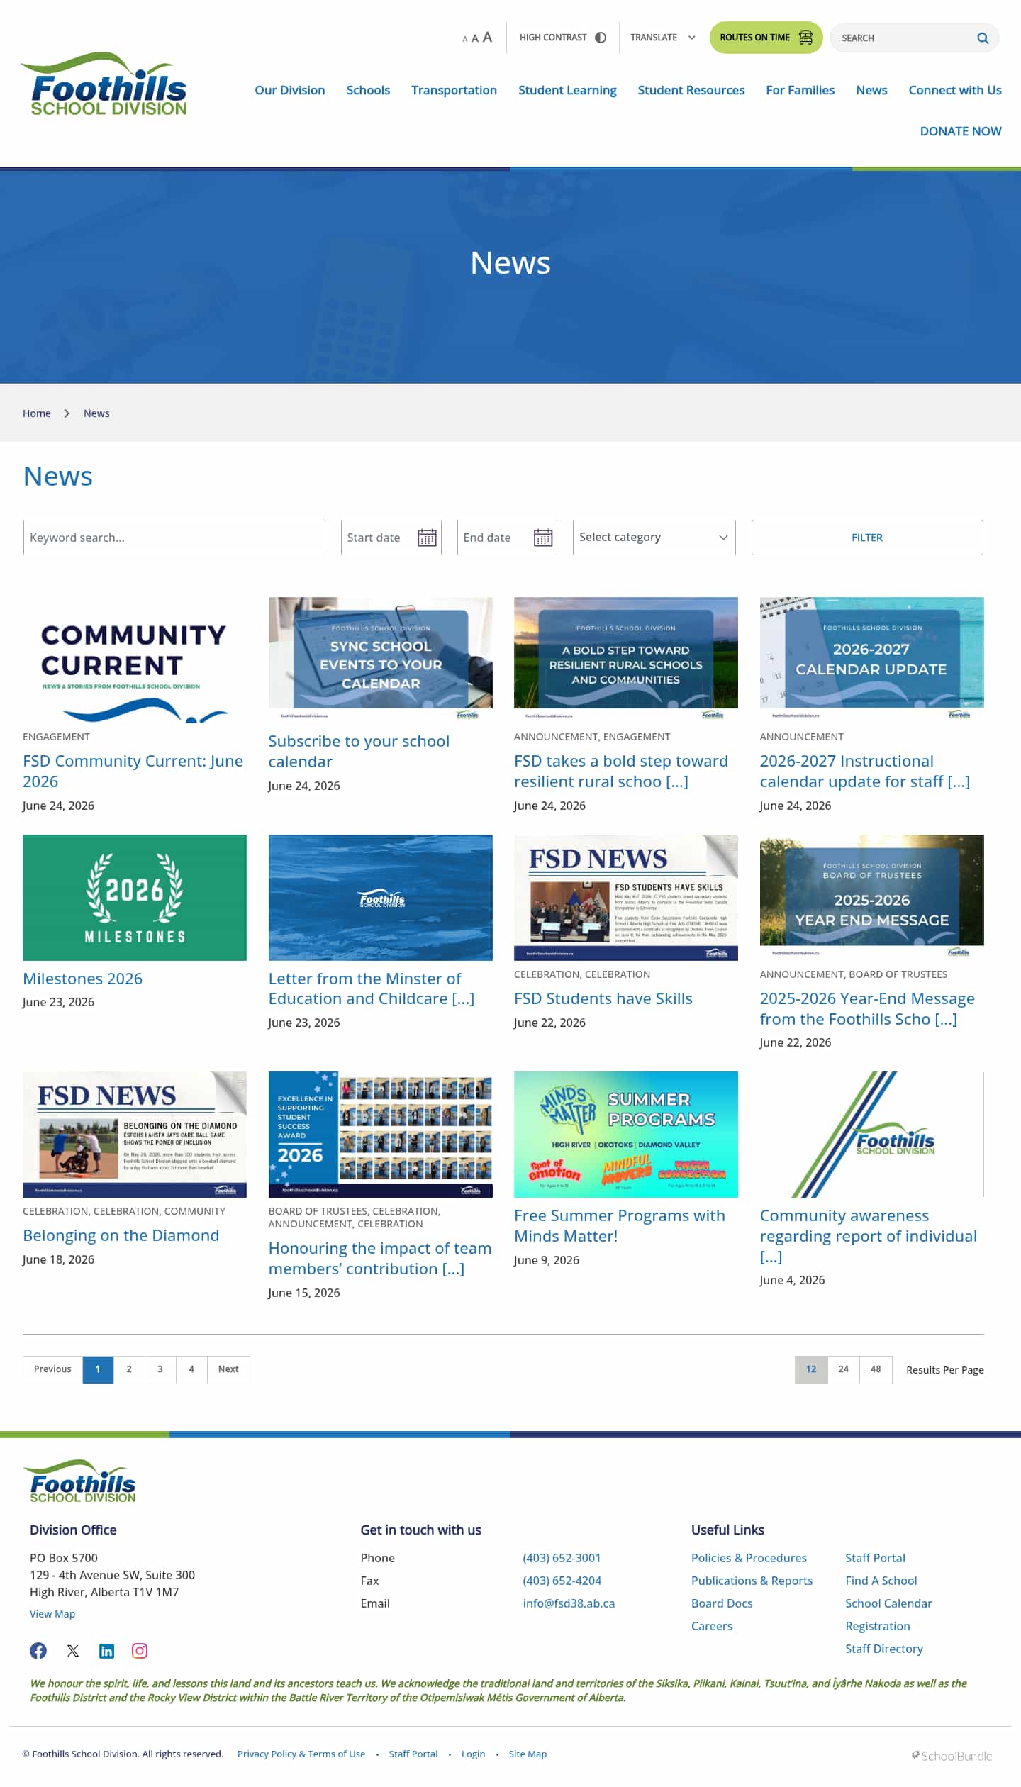Expand the Select category dropdown
Screen dimensions: 1021x1787
pos(654,538)
